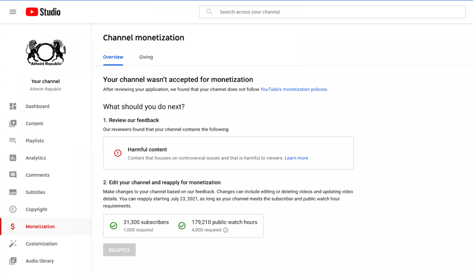This screenshot has height=273, width=473.
Task: Click the harmful content warning icon
Action: [118, 153]
